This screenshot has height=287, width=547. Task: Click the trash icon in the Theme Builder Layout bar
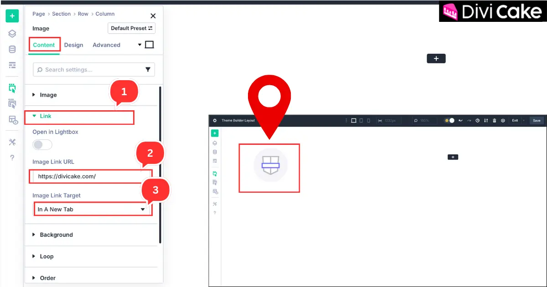point(495,121)
